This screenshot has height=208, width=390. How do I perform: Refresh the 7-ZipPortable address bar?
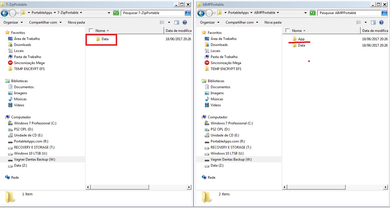116,13
